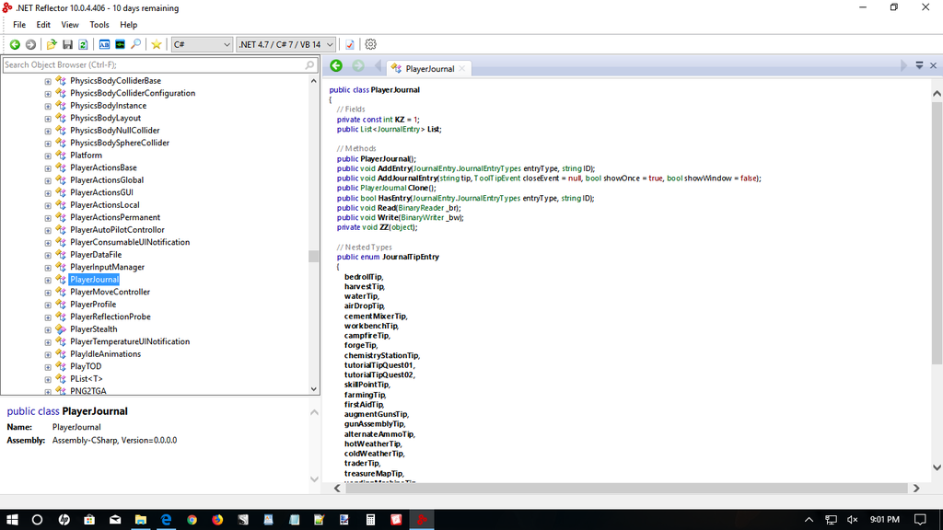Open Microsoft Edge from the taskbar
The height and width of the screenshot is (530, 943).
point(166,520)
